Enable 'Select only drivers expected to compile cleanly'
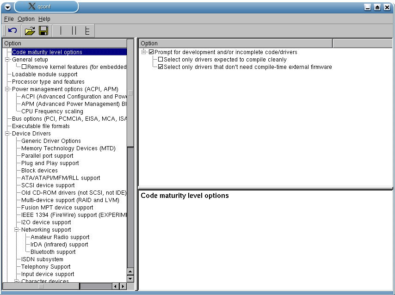 [x=160, y=60]
